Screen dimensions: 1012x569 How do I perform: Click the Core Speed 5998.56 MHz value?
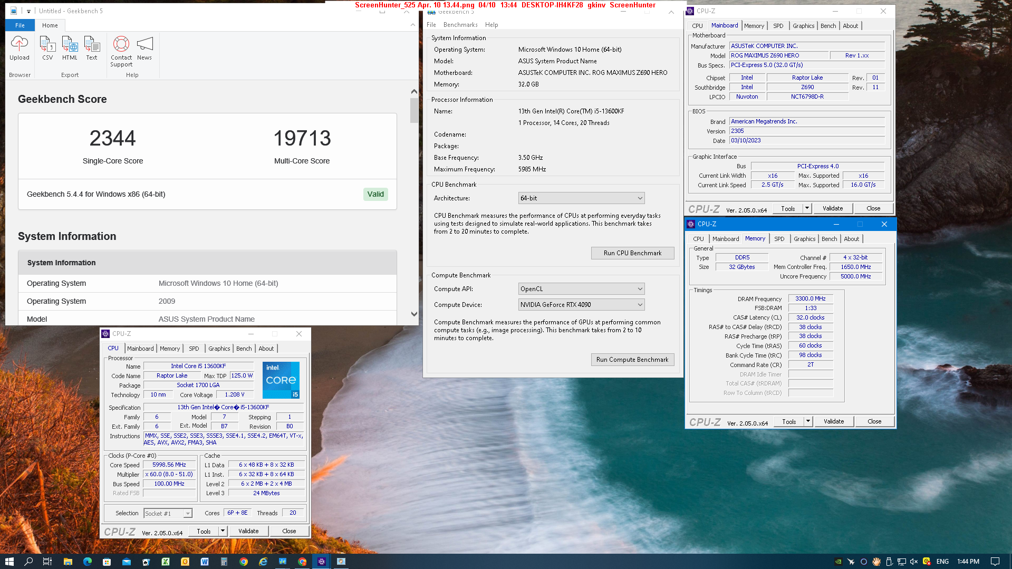coord(169,465)
